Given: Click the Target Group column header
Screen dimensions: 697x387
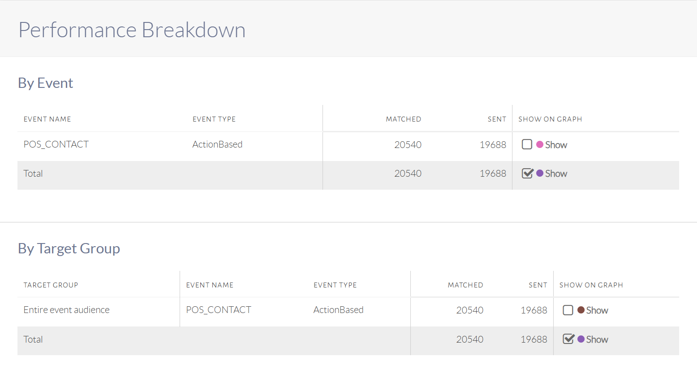Looking at the screenshot, I should (x=51, y=285).
